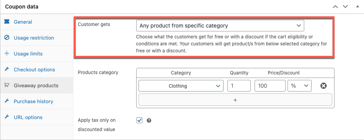
Task: Click the Checkout options wrench icon
Action: pos(7,69)
